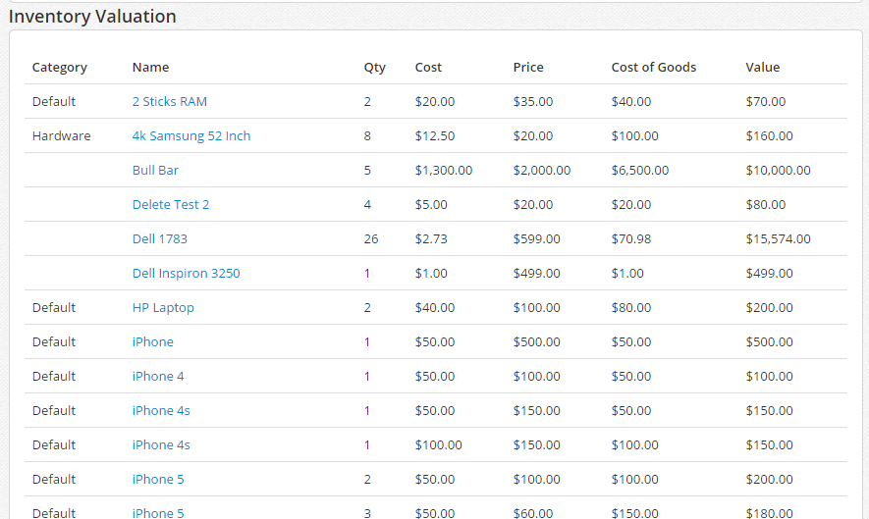Open the iPhone 5 link with quantity 2
This screenshot has width=869, height=519.
point(158,480)
